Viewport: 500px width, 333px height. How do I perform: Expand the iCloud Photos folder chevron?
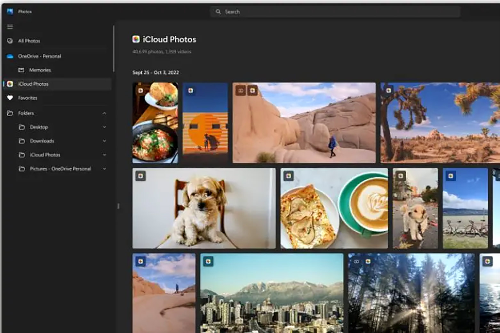tap(104, 155)
